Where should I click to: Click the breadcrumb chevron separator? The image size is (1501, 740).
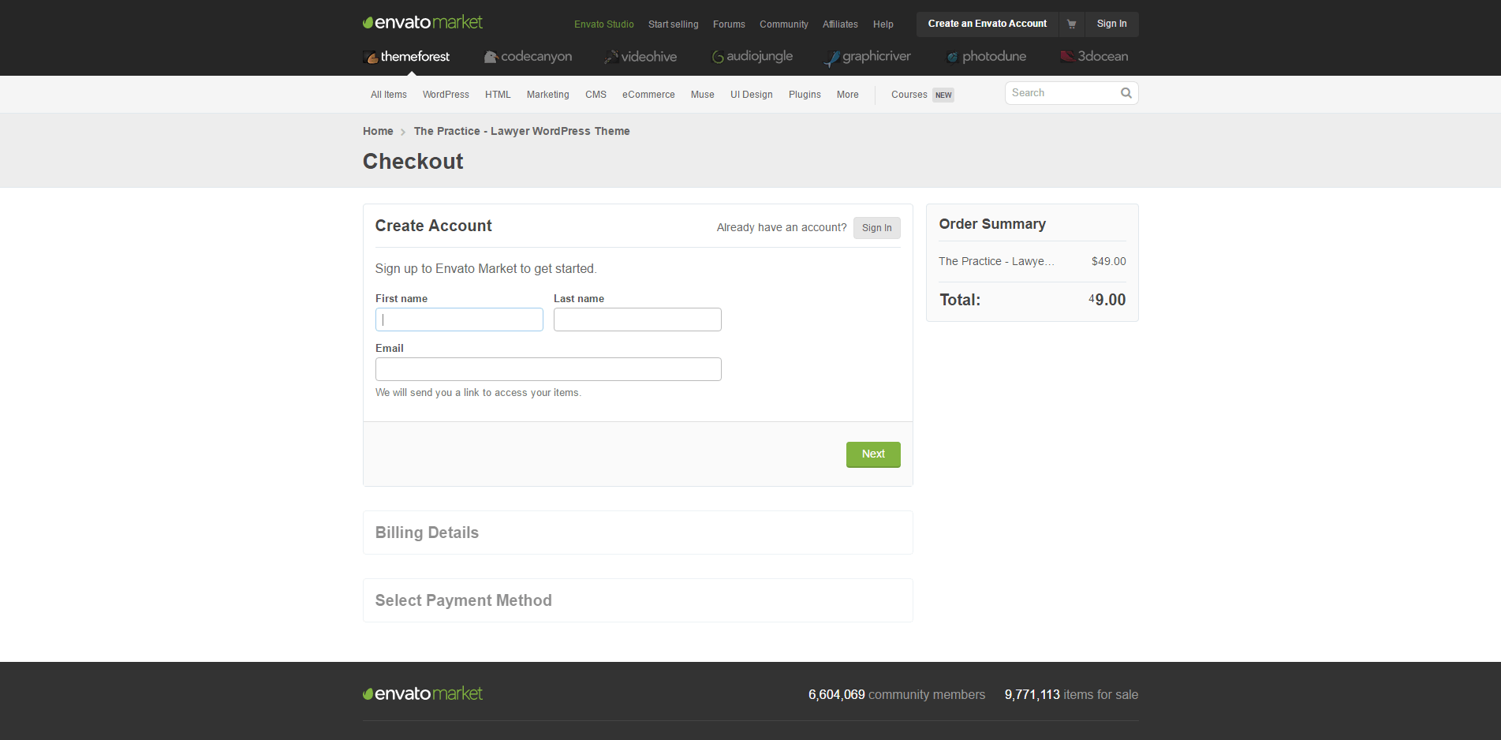(403, 132)
